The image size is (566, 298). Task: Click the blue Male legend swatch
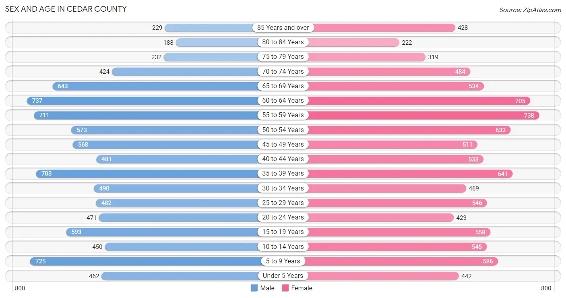(254, 288)
